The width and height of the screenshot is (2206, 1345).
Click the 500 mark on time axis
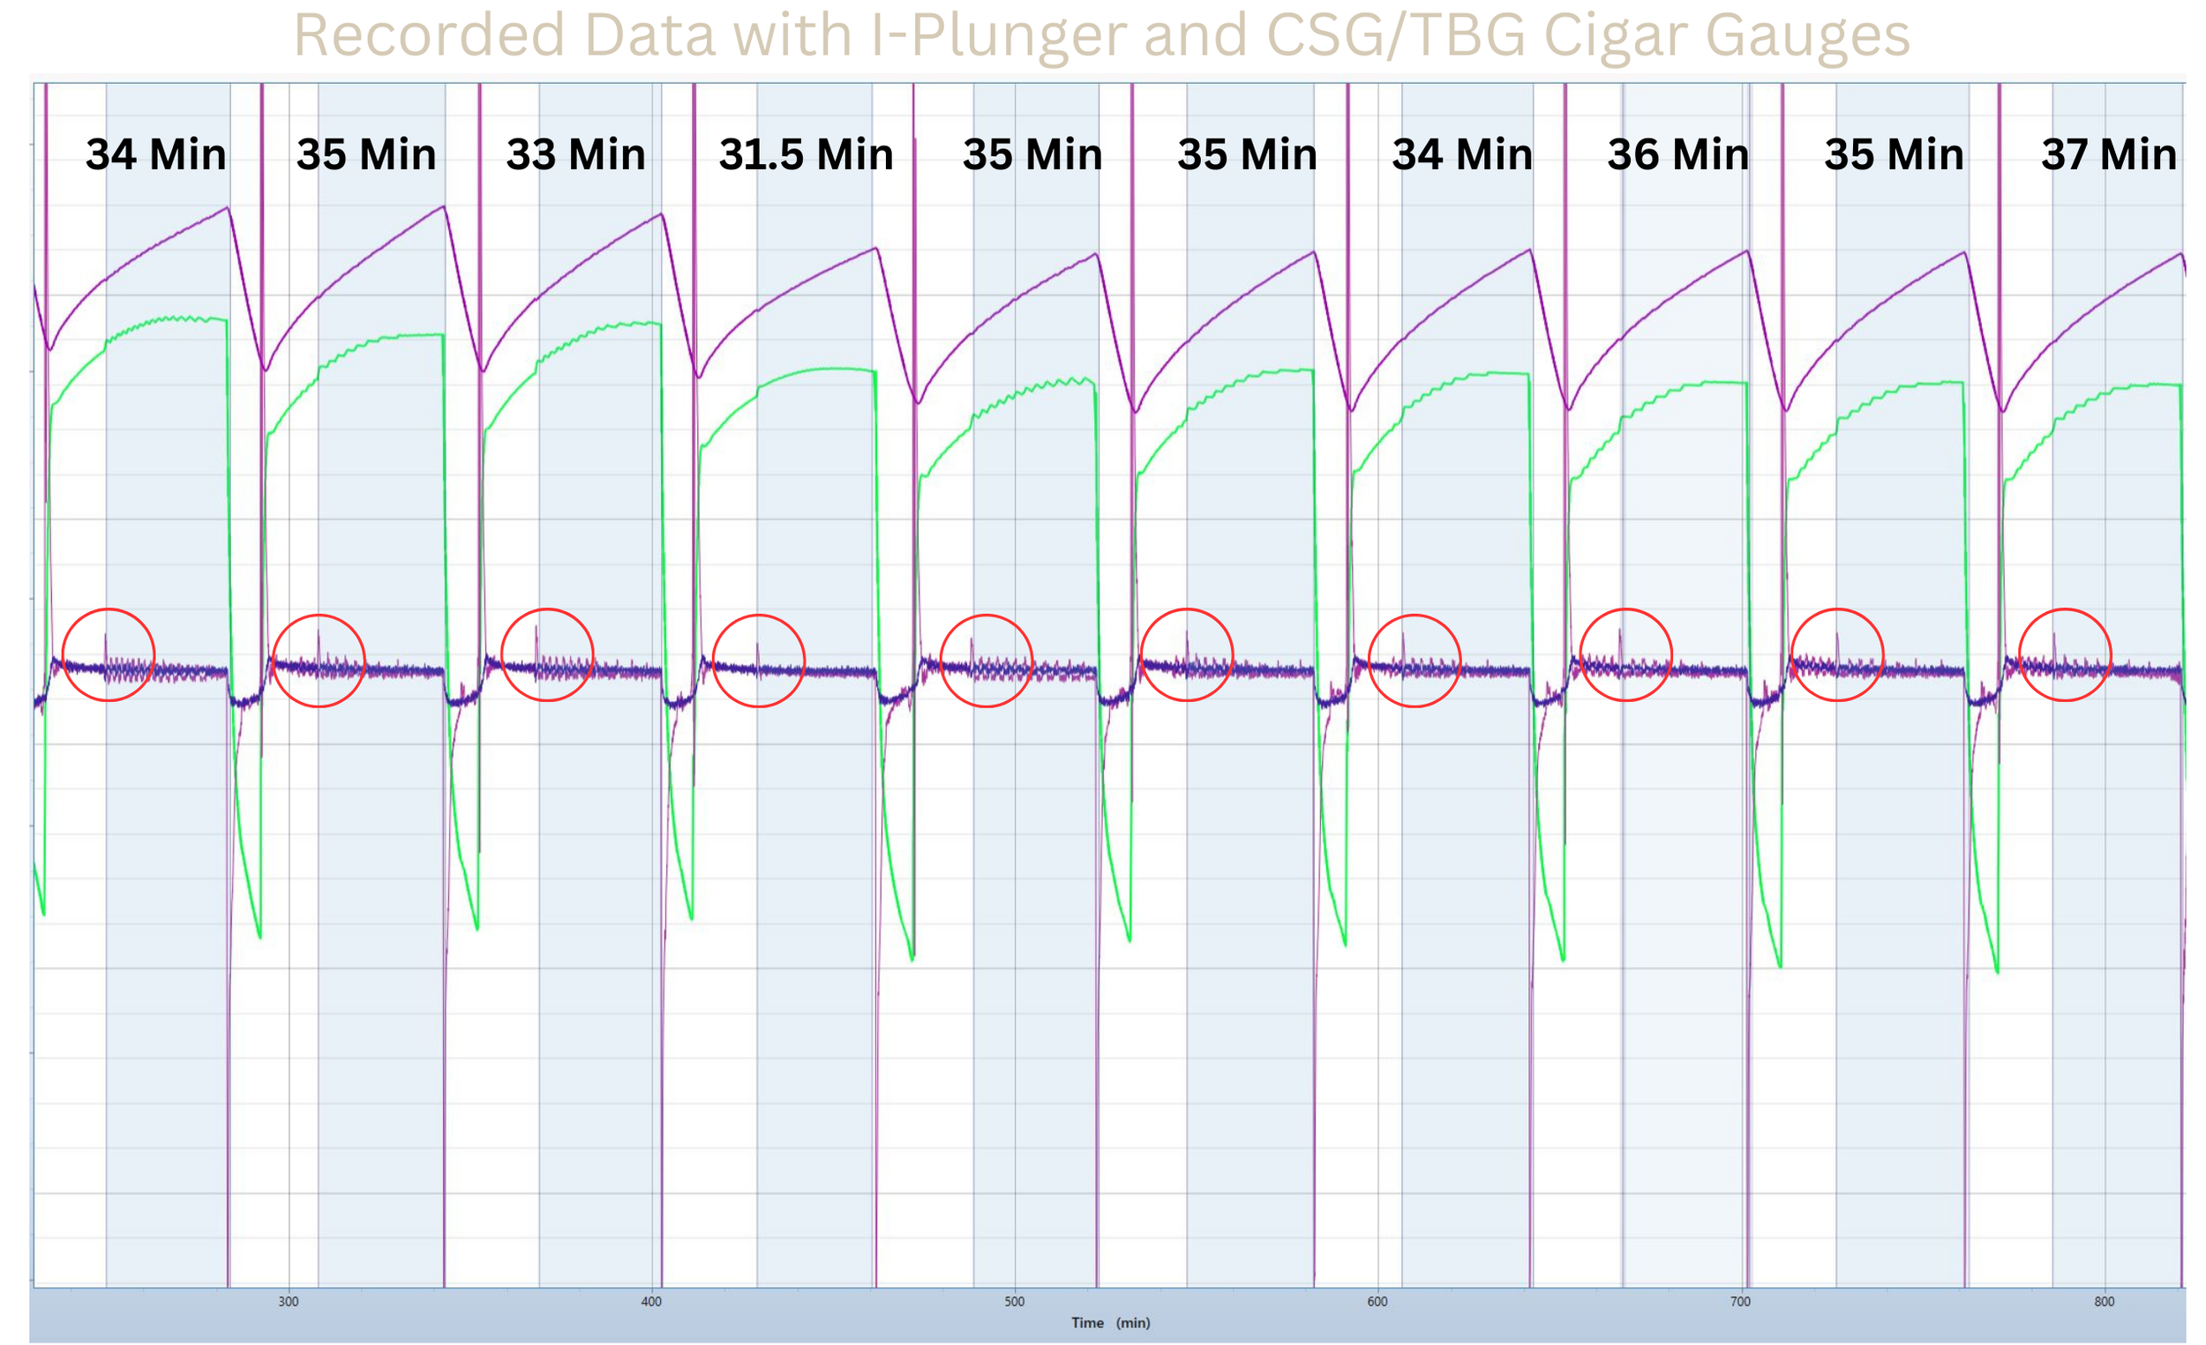click(1014, 1301)
